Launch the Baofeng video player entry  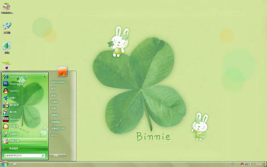click(x=24, y=105)
